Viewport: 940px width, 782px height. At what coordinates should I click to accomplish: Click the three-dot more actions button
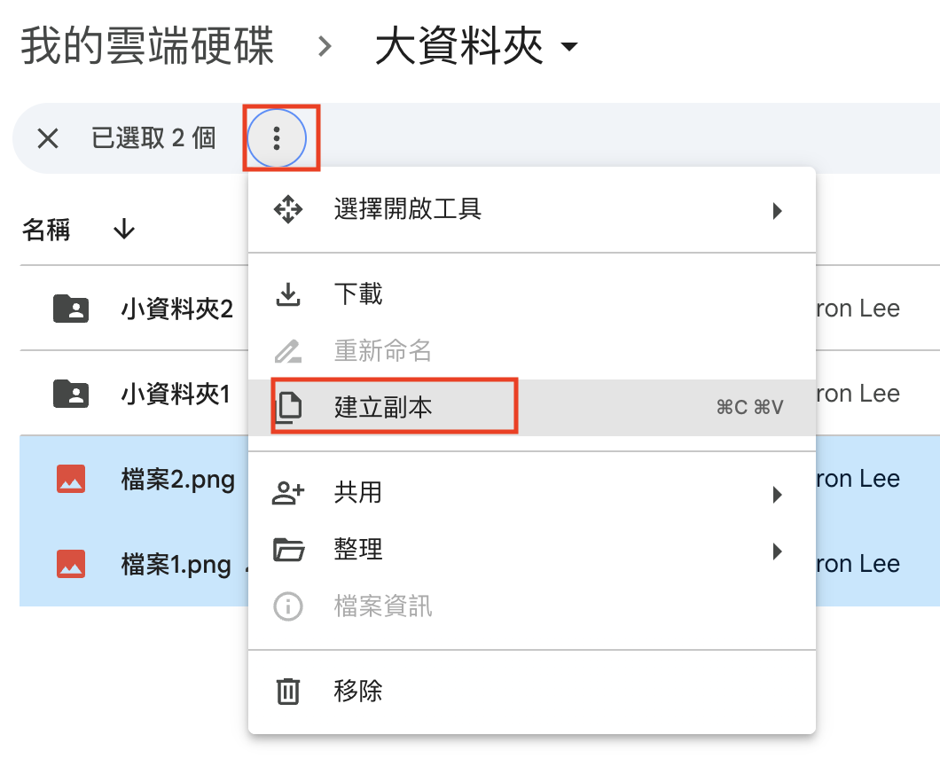(277, 137)
